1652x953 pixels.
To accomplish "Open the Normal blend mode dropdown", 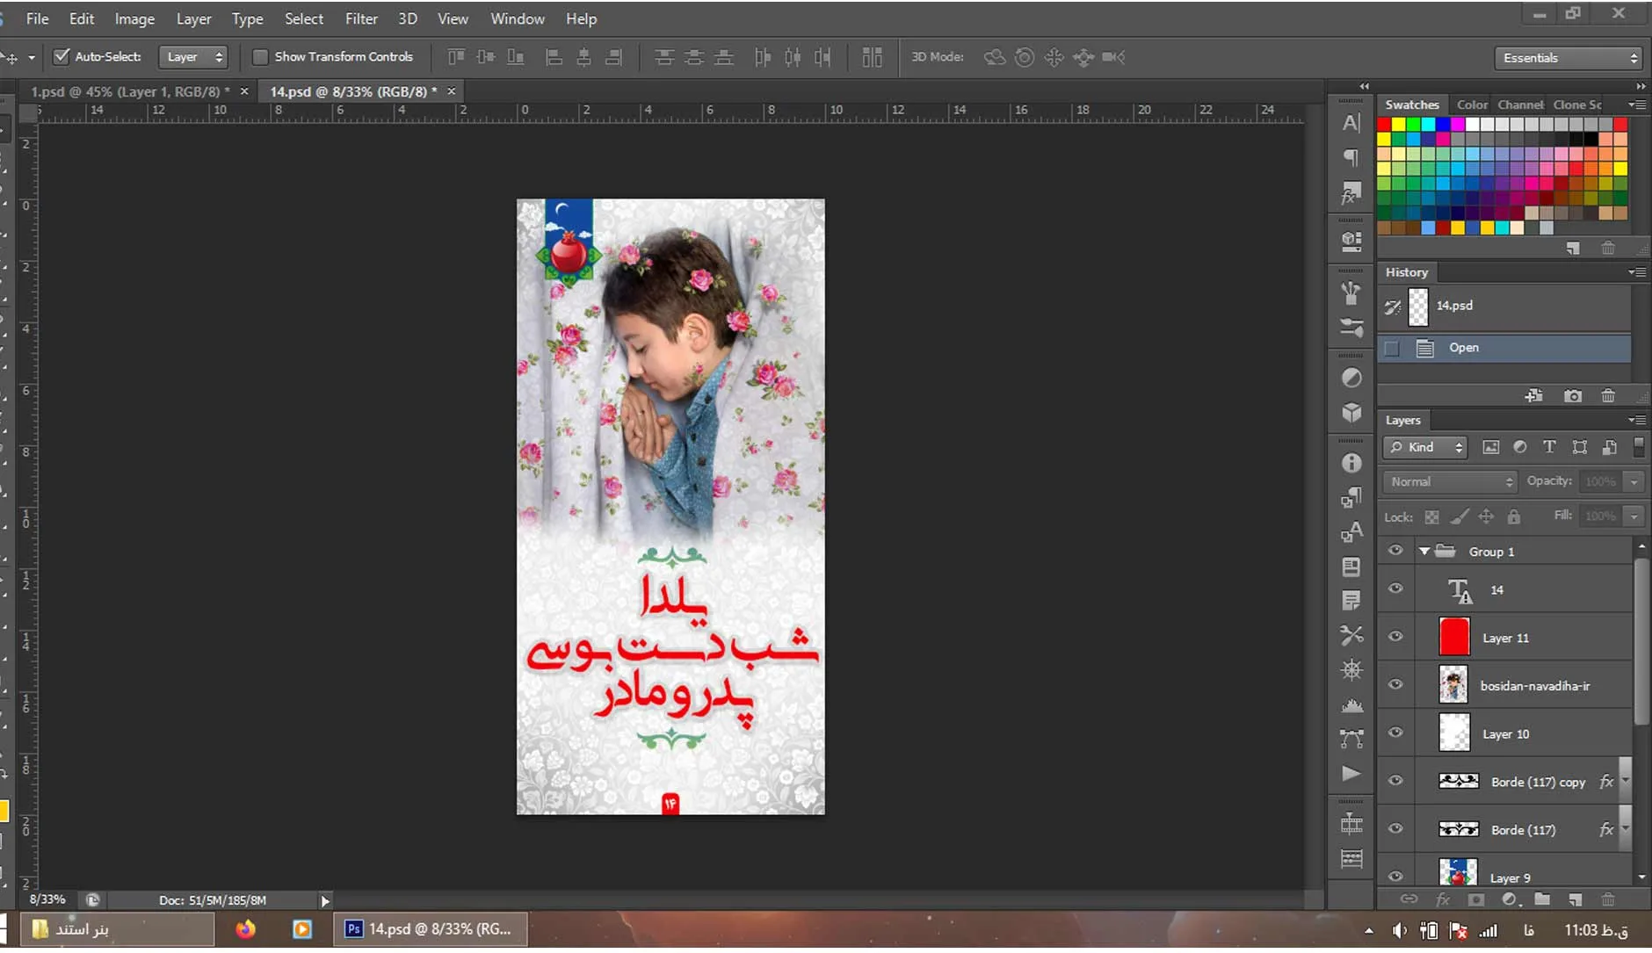I will [1450, 481].
